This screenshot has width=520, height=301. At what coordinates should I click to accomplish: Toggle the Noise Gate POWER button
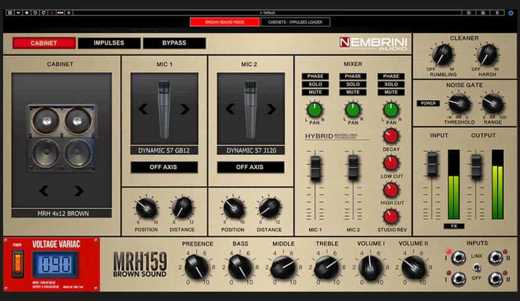point(428,103)
